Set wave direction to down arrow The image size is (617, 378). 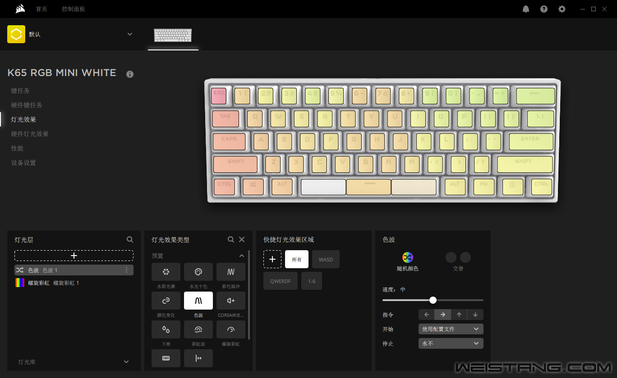pos(475,315)
